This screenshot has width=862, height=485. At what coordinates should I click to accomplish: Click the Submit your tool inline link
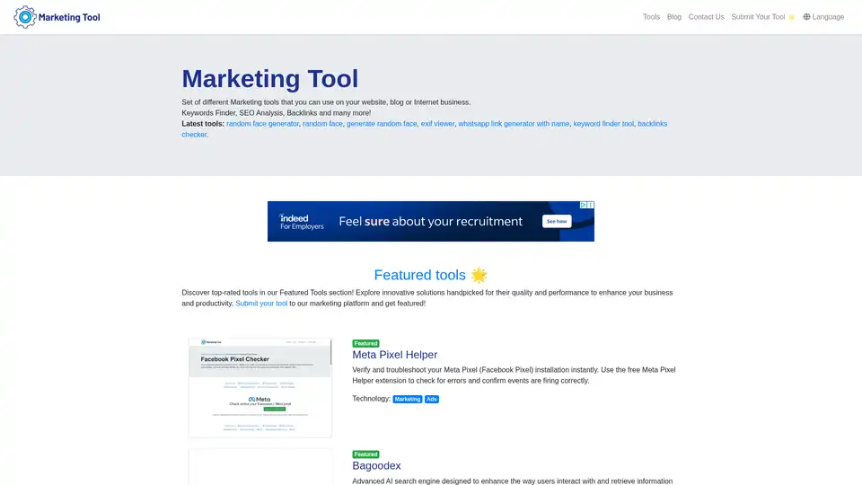[261, 304]
